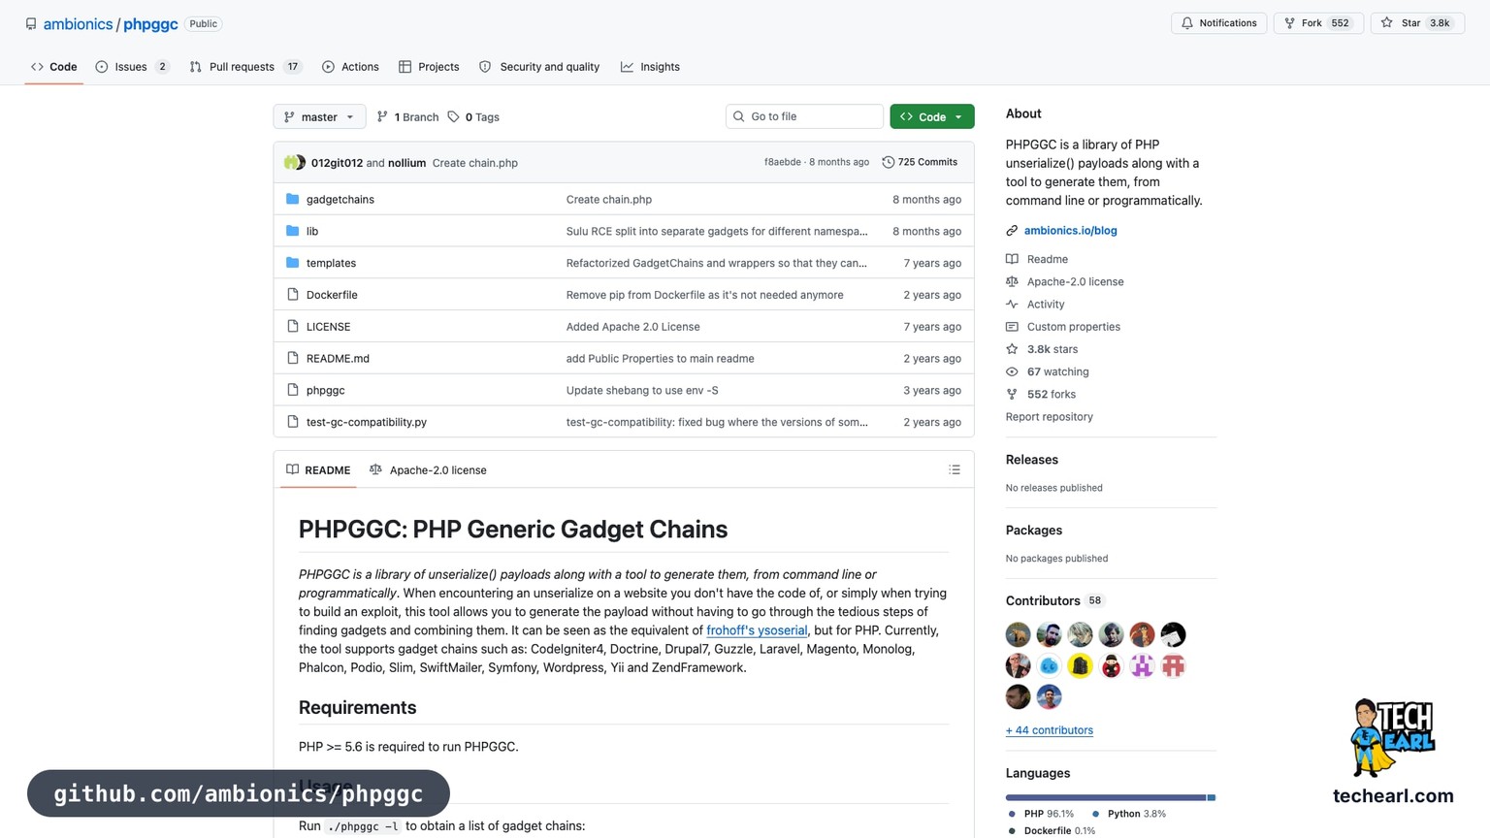Click commit author nollium
This screenshot has width=1490, height=838.
coord(406,163)
